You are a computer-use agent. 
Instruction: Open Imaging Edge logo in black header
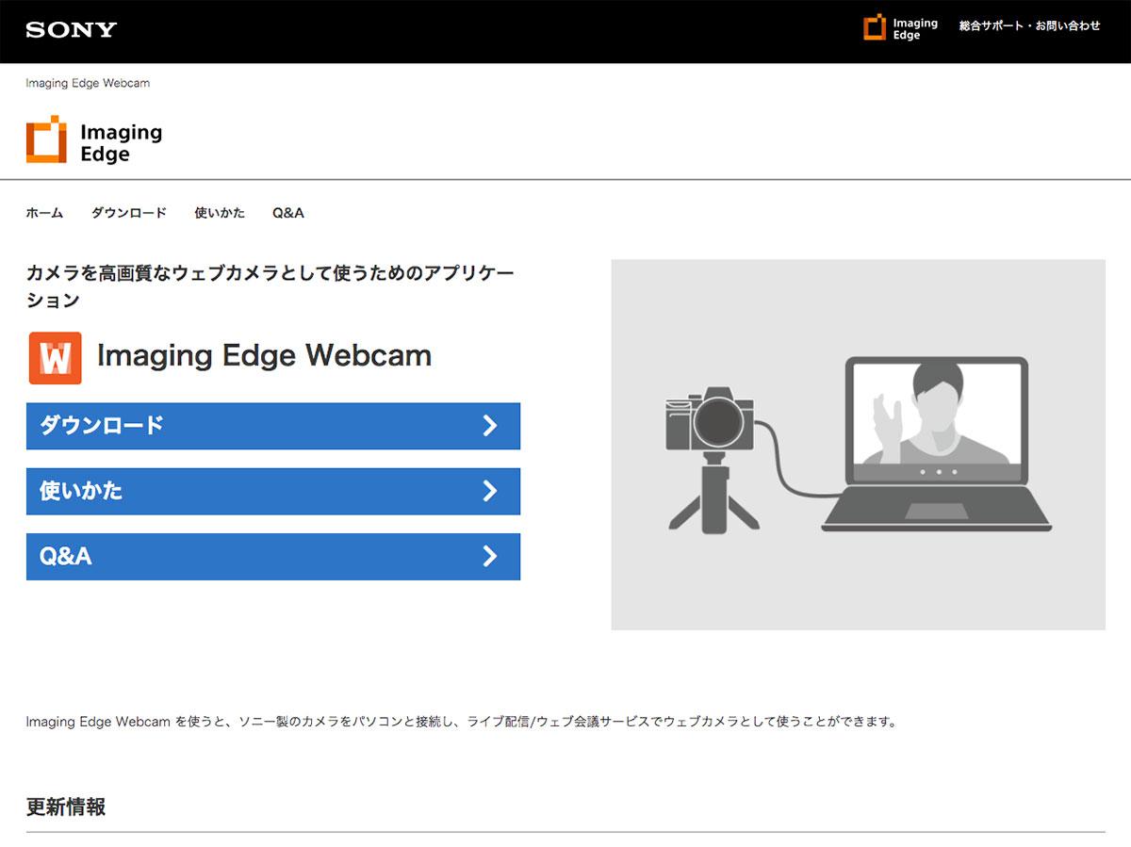(900, 27)
